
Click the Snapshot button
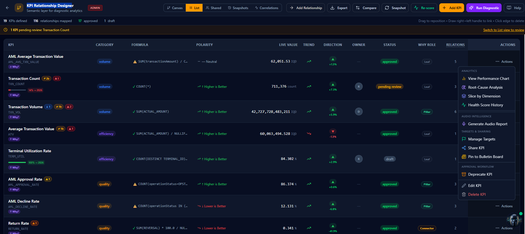(x=395, y=8)
